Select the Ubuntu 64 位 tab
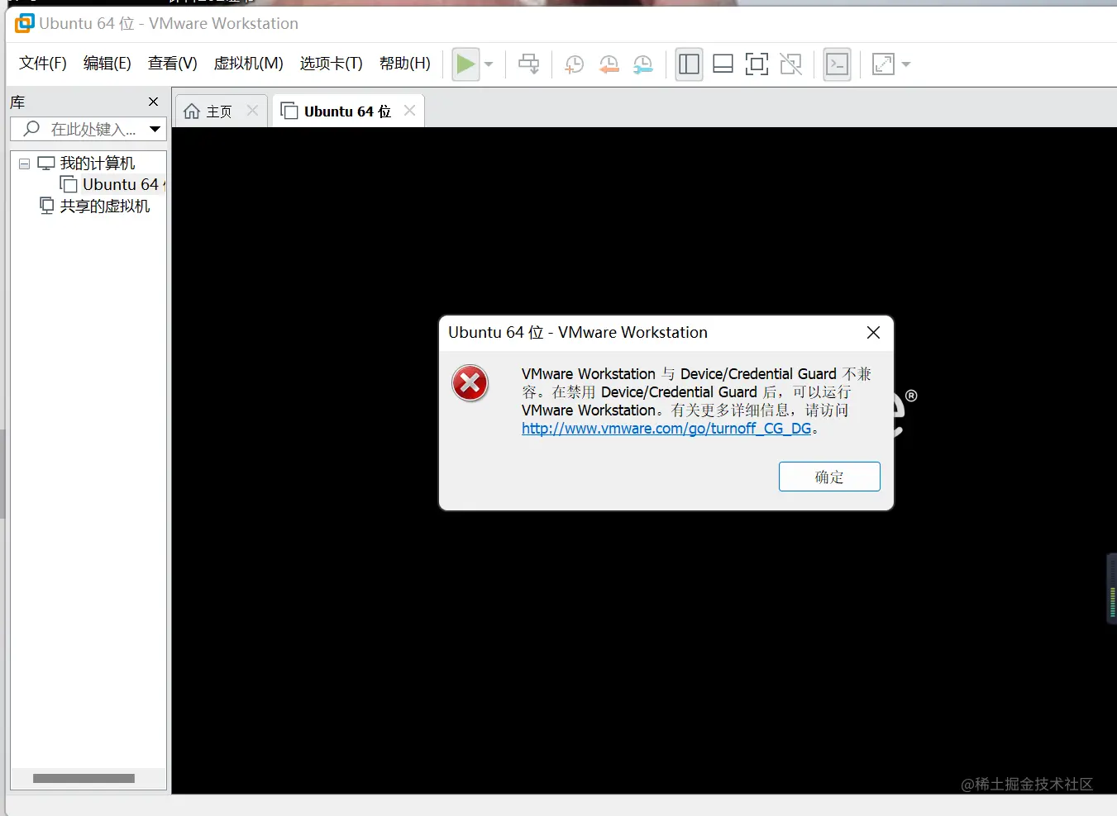The width and height of the screenshot is (1117, 816). [x=347, y=111]
